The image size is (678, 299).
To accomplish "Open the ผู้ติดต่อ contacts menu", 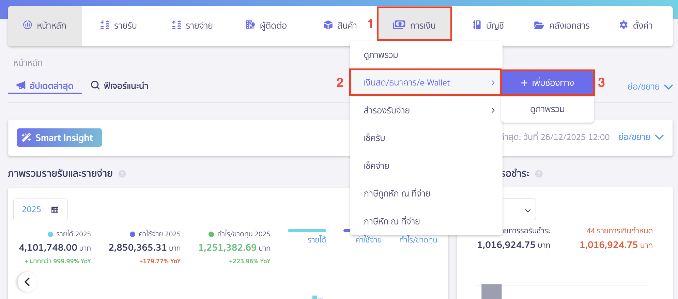I will coord(266,26).
